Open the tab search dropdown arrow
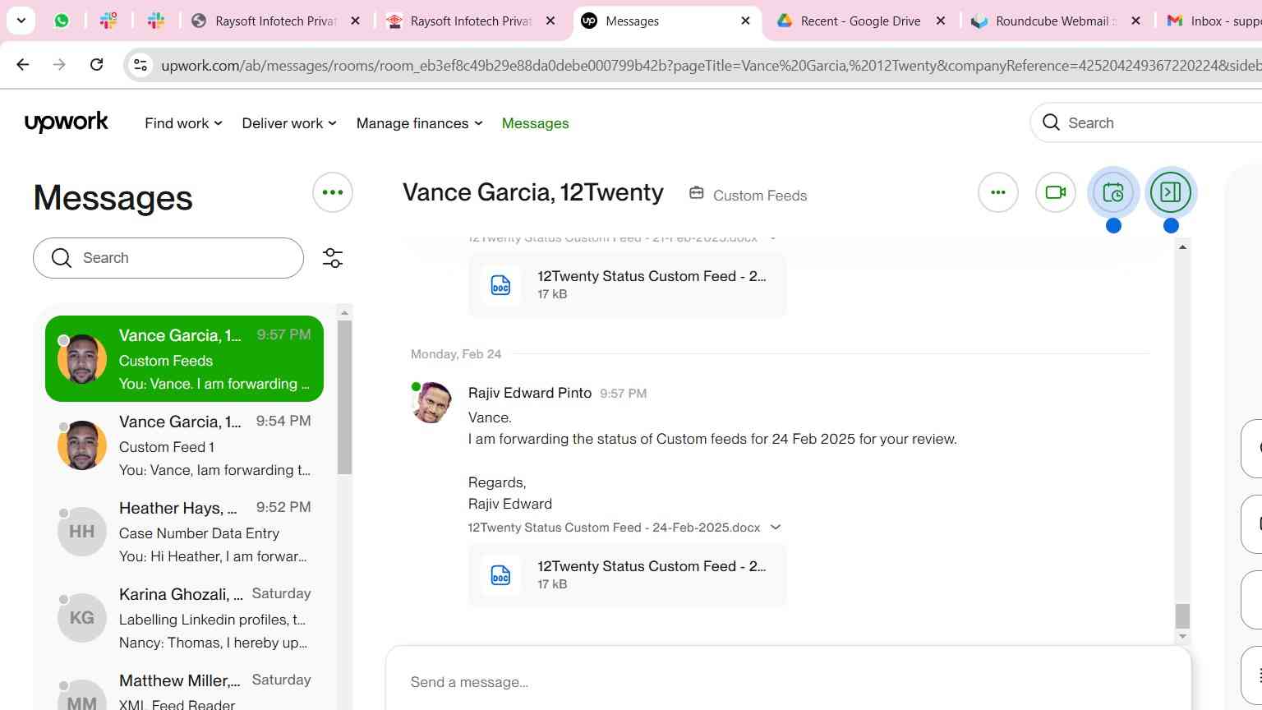 point(21,21)
